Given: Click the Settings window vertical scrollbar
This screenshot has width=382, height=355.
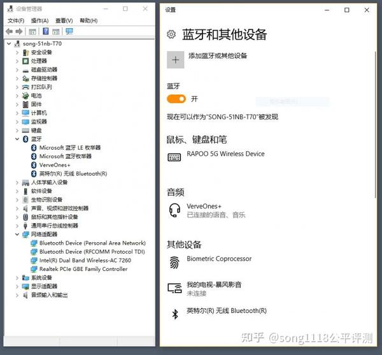Looking at the screenshot, I should [x=376, y=124].
